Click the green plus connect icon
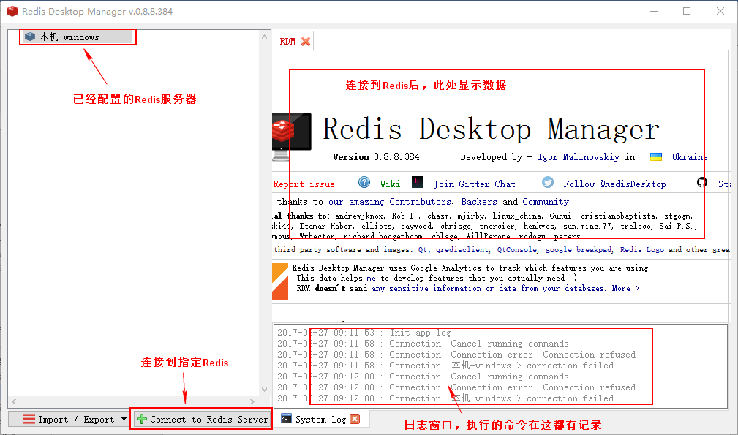Screen dimensions: 738x435 point(142,419)
